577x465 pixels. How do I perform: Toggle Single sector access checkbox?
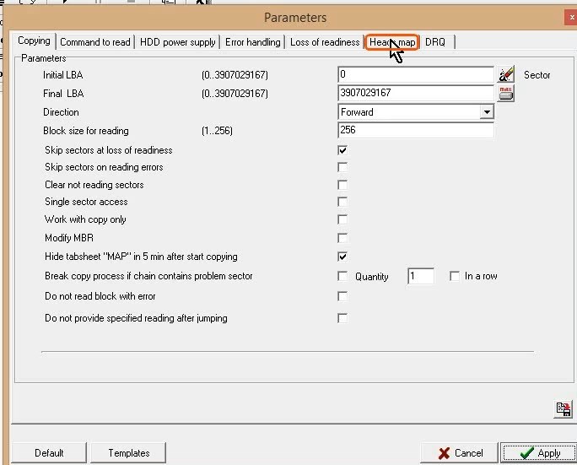tap(342, 203)
